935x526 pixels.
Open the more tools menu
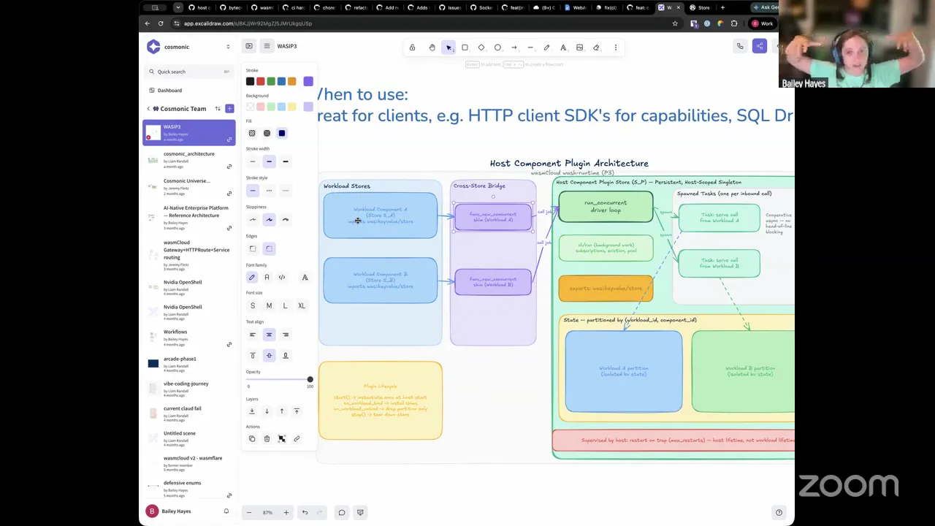click(x=616, y=47)
